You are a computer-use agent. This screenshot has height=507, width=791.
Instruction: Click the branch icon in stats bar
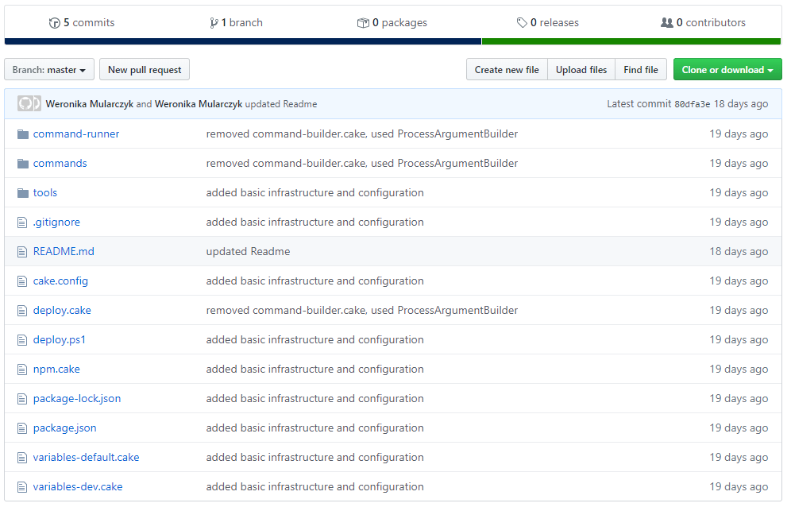[x=214, y=23]
